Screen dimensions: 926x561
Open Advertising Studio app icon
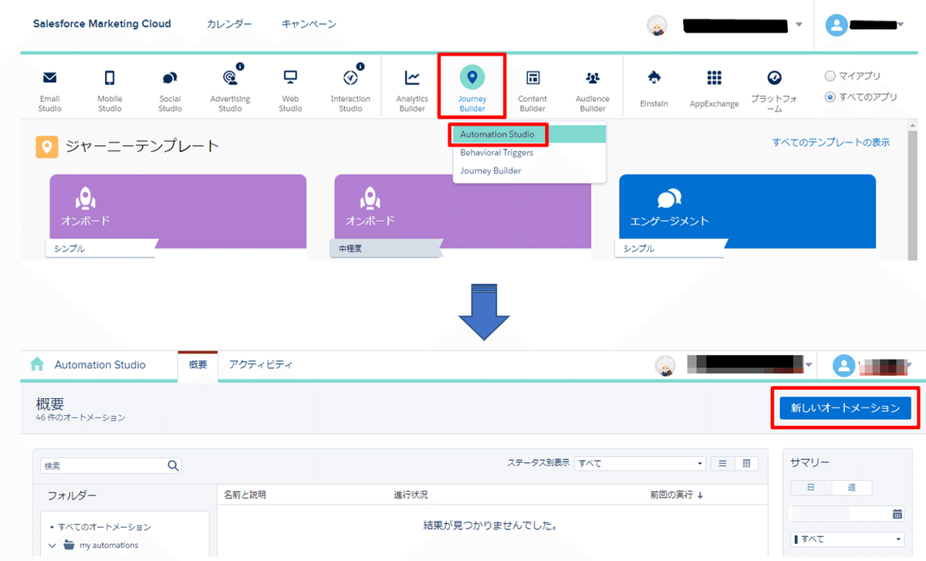[x=230, y=78]
